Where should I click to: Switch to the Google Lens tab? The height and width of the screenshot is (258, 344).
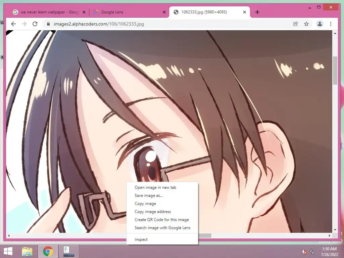tap(129, 12)
